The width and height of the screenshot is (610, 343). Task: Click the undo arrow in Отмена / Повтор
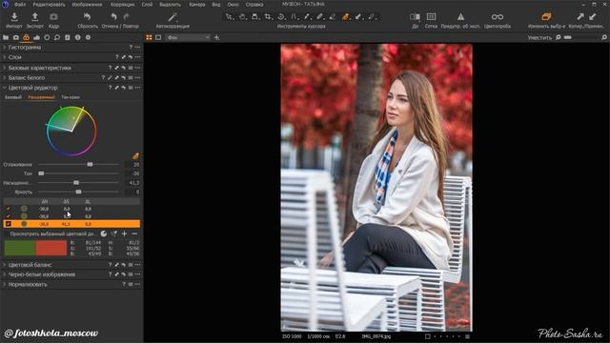(x=114, y=17)
